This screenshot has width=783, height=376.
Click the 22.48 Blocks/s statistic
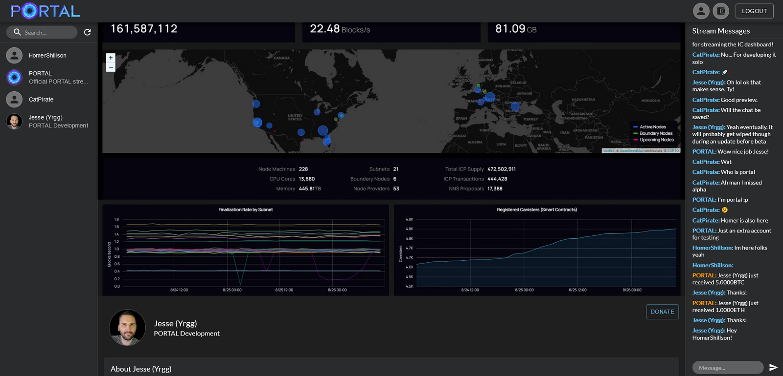[x=340, y=29]
